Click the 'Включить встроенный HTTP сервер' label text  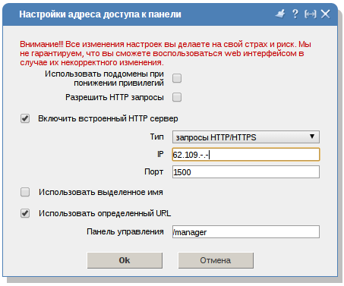(108, 118)
